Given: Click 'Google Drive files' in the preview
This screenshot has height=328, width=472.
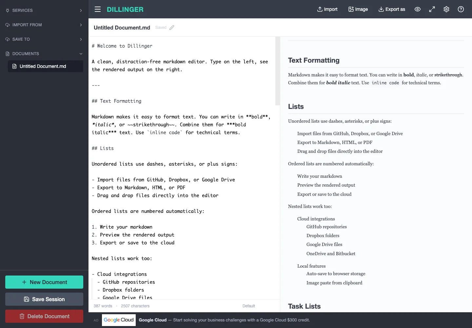Looking at the screenshot, I should (324, 244).
